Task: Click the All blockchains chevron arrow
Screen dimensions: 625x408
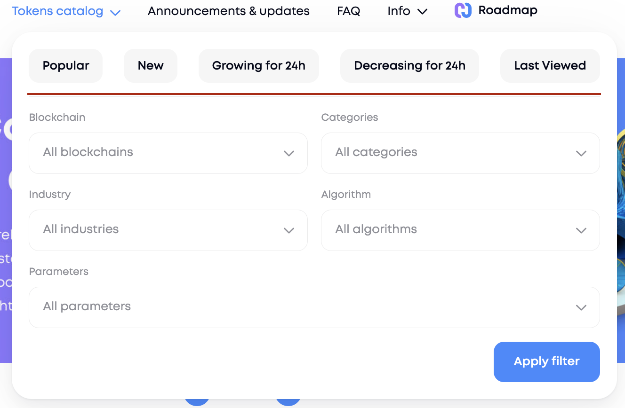Action: point(289,153)
